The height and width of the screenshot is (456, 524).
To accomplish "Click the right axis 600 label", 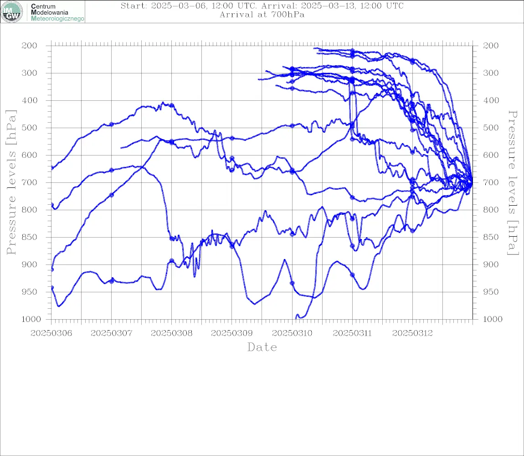I will (491, 155).
